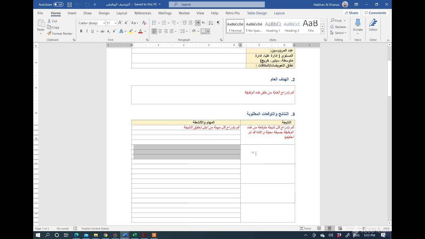Toggle Underline formatting
425x239 pixels.
tap(93, 31)
